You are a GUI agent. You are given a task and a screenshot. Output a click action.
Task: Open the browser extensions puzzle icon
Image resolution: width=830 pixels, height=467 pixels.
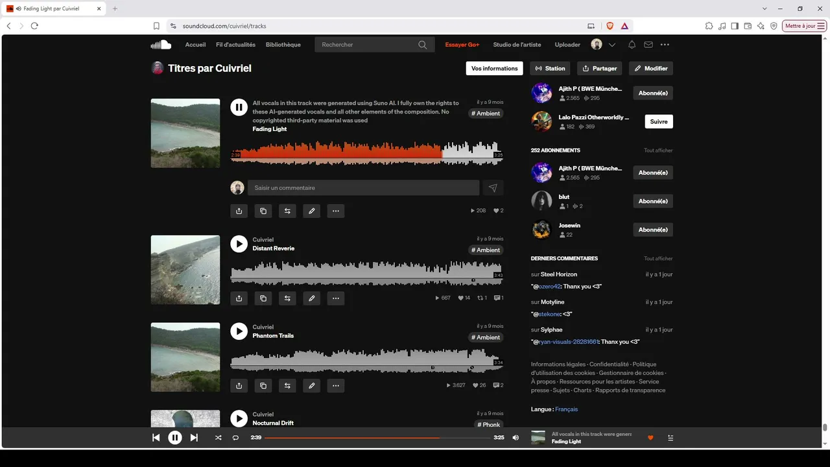709,26
